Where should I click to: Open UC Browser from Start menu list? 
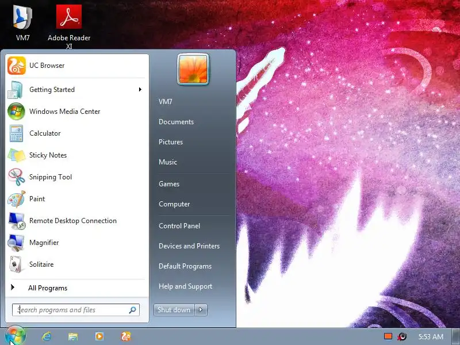[x=76, y=66]
